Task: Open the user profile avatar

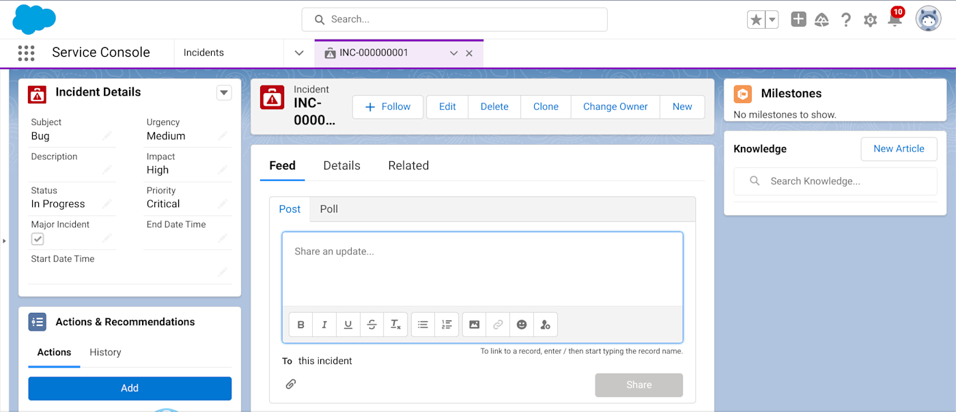Action: (929, 19)
